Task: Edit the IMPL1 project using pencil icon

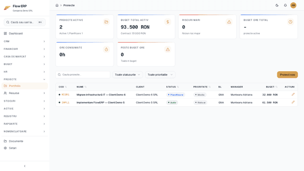Action: [293, 102]
